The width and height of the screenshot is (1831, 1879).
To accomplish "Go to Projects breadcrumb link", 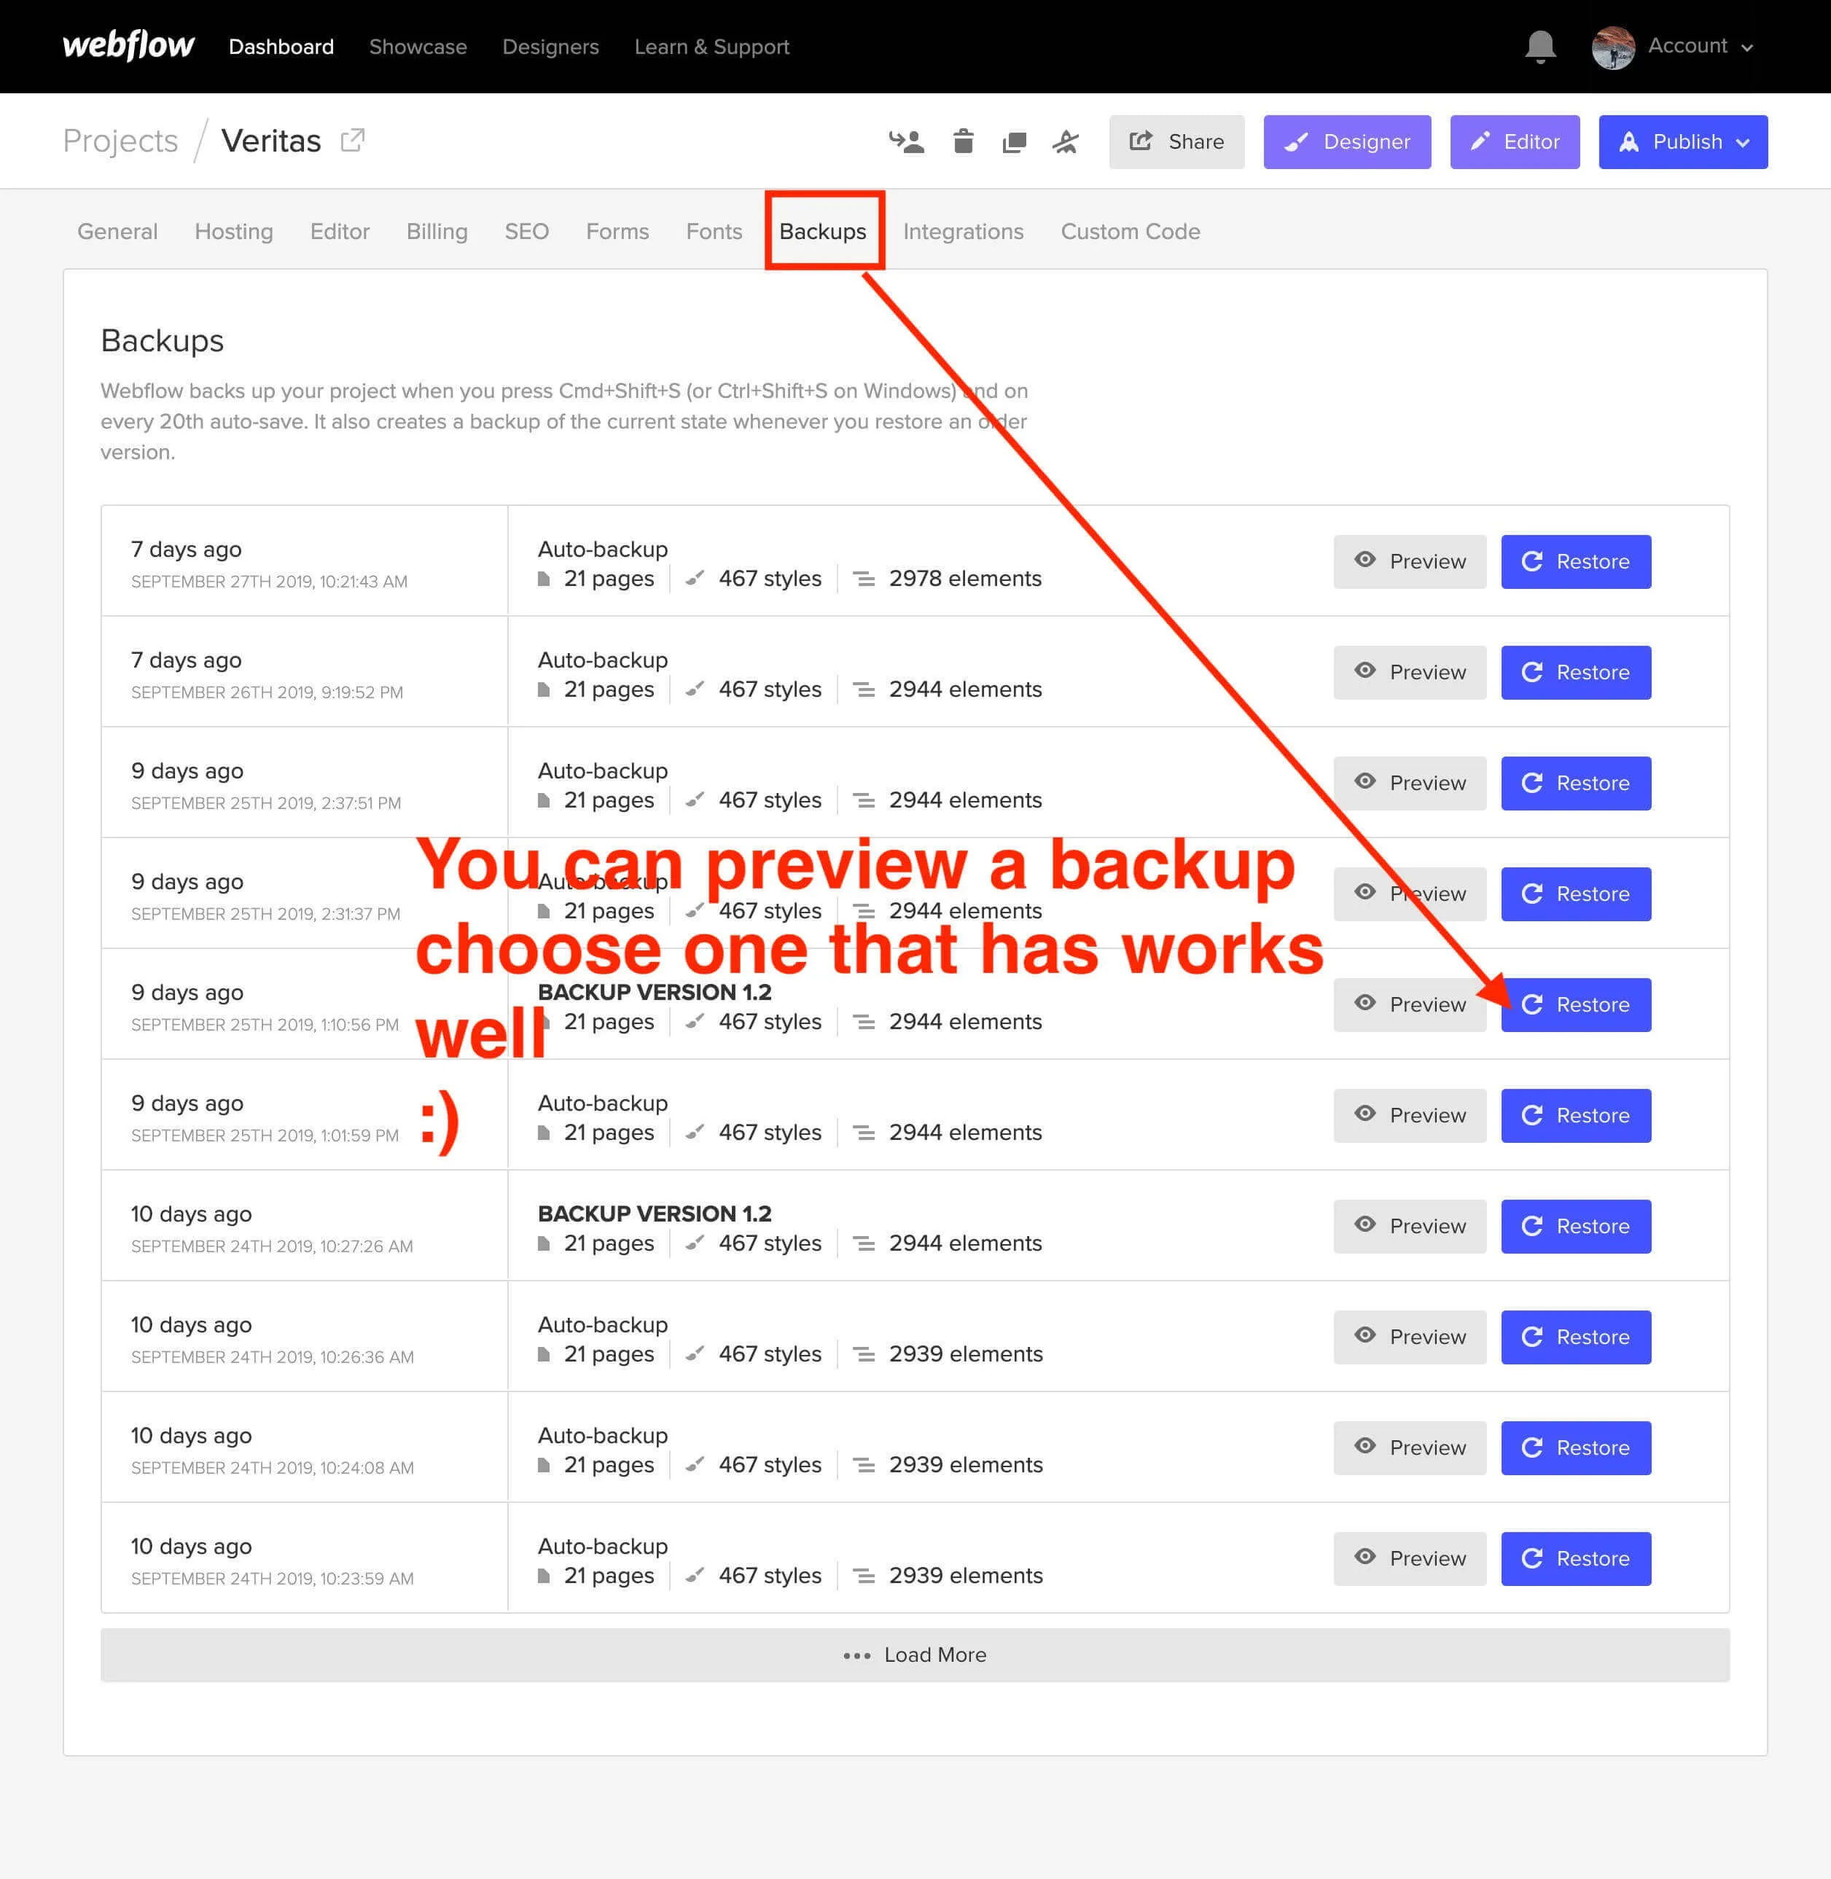I will 120,141.
